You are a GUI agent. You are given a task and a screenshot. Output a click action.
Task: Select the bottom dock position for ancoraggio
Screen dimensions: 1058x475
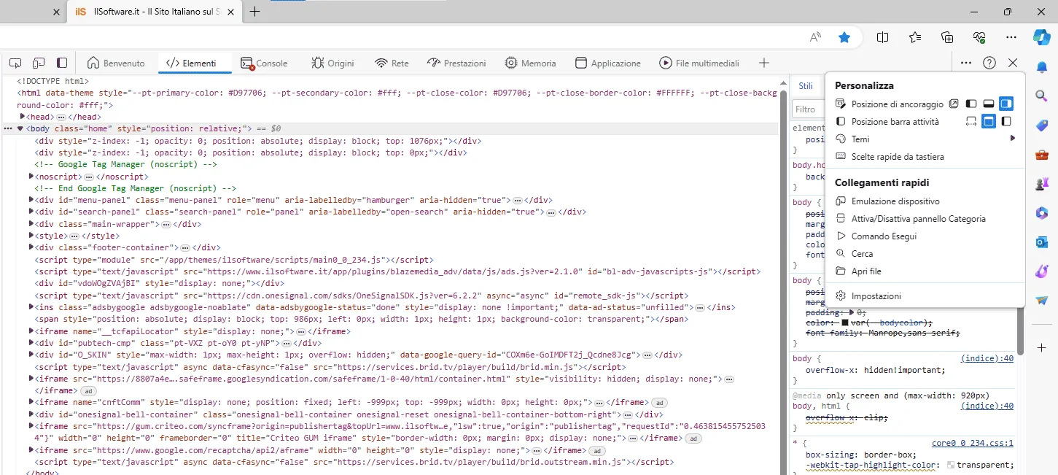click(x=988, y=103)
